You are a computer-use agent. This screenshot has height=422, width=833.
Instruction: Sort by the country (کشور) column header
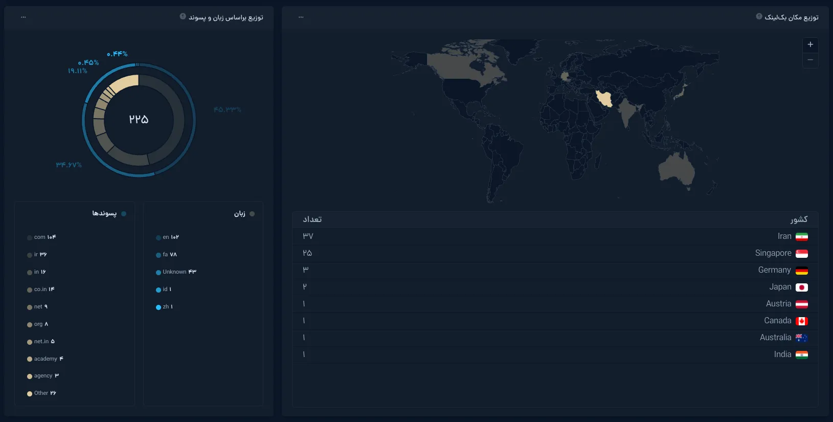point(799,219)
